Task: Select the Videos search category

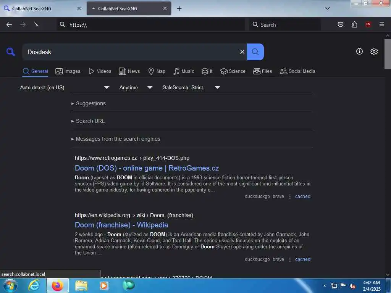Action: tap(100, 71)
